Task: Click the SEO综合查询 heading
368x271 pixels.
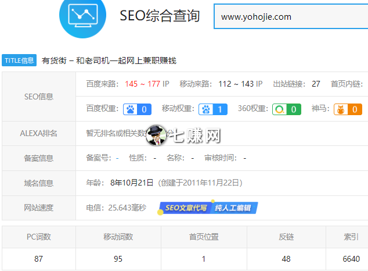Action: coord(160,16)
